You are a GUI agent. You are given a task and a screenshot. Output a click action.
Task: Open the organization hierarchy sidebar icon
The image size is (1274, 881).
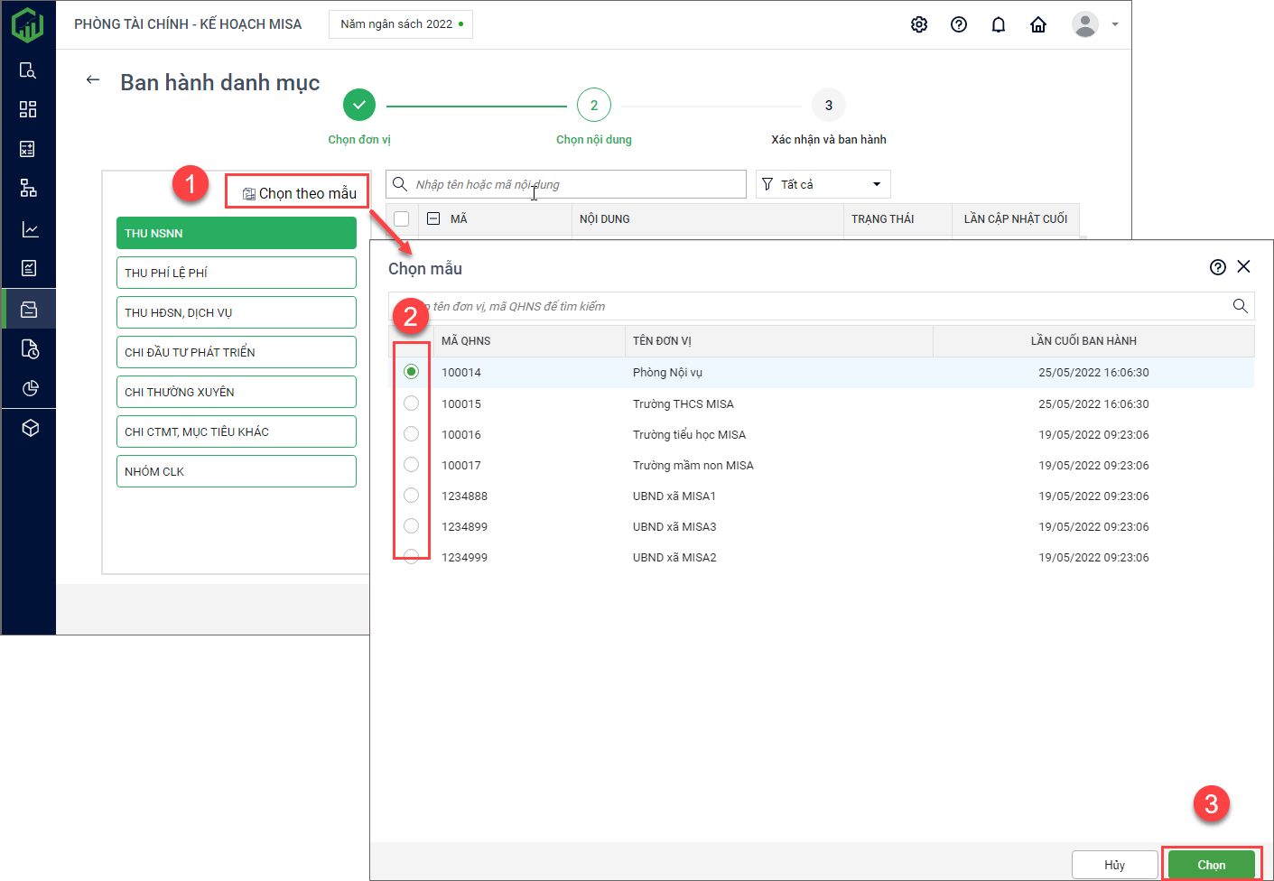[28, 189]
